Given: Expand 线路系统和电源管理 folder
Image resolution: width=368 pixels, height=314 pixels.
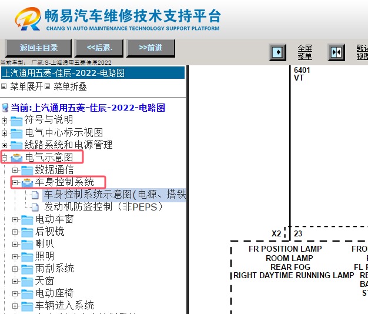Looking at the screenshot, I should 4,145.
